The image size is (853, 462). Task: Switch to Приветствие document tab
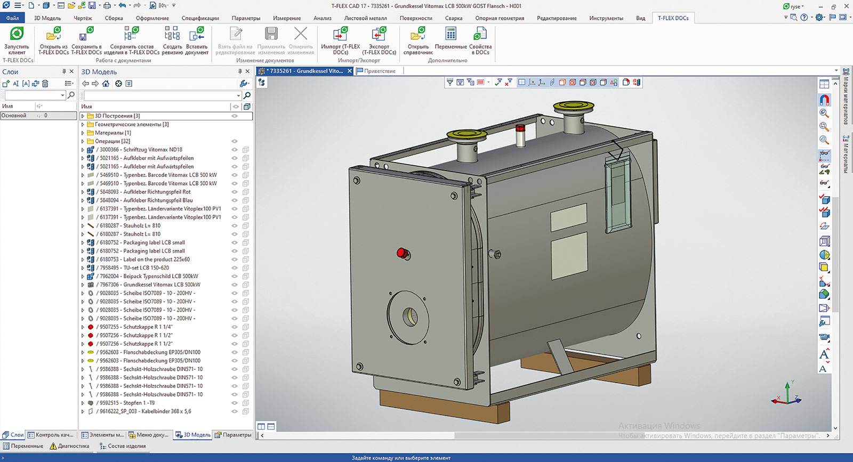click(x=376, y=71)
